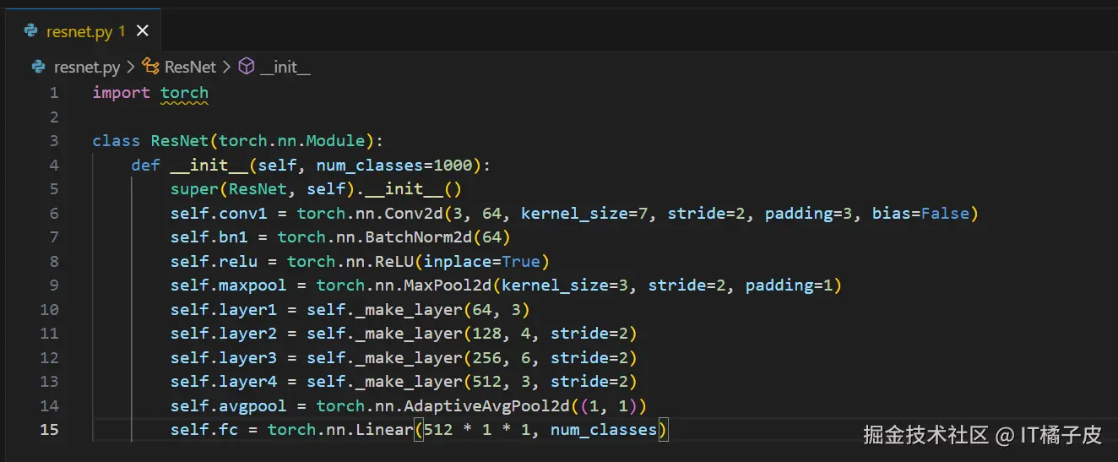Close the resnet.py tab

pyautogui.click(x=143, y=31)
